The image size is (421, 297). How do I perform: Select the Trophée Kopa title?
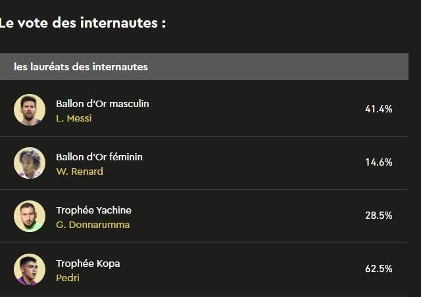87,263
